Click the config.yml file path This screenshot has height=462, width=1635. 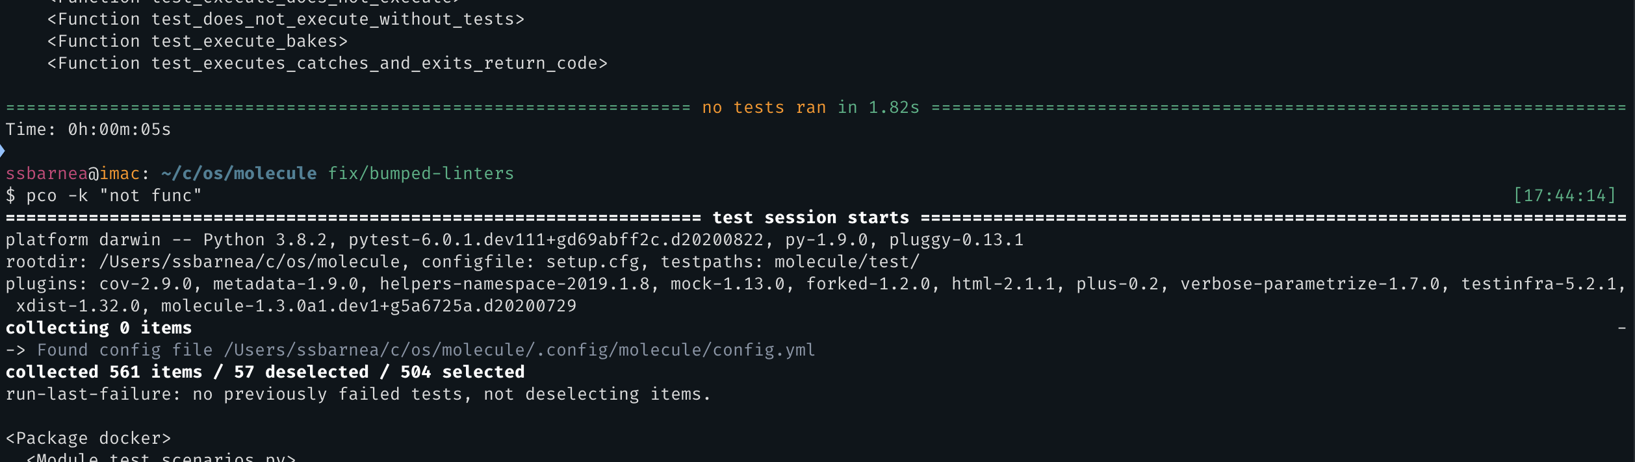pos(519,350)
